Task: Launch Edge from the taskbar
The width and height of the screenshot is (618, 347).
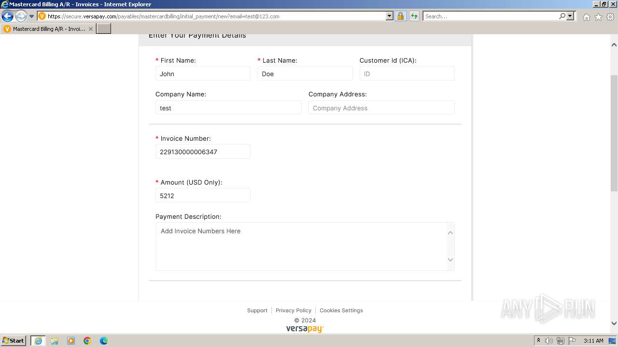Action: coord(104,341)
